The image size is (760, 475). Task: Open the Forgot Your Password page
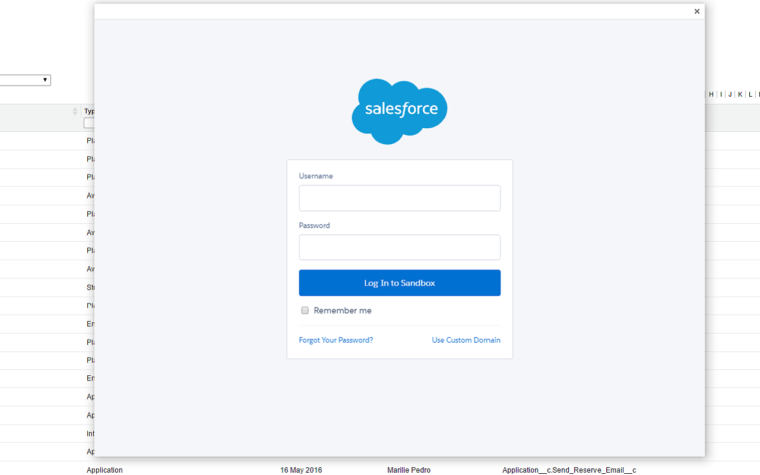[335, 340]
